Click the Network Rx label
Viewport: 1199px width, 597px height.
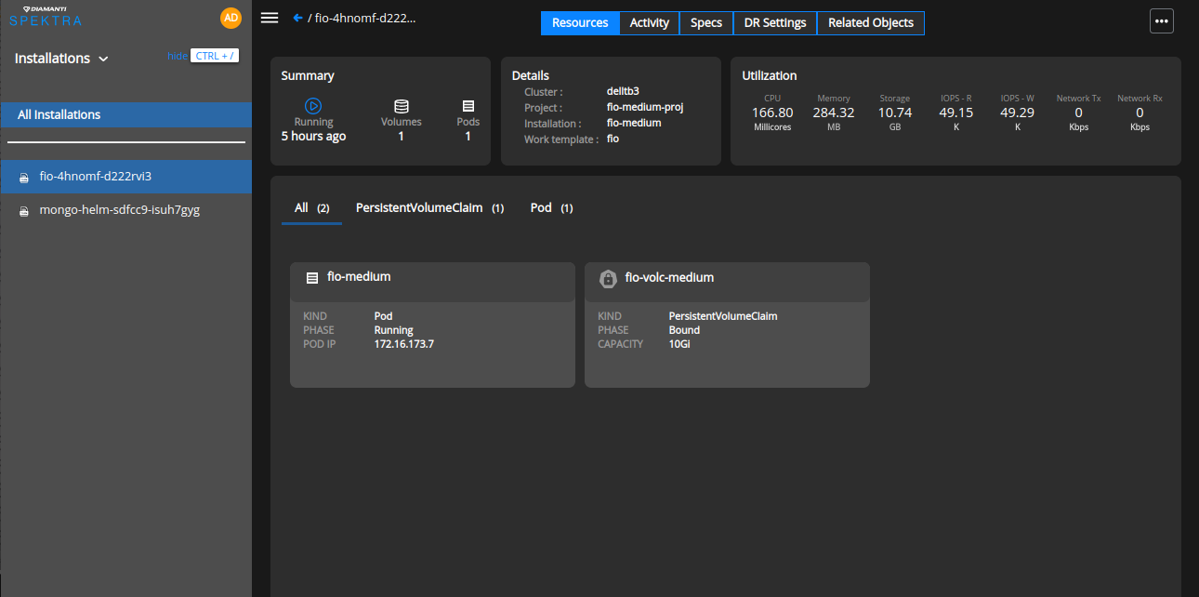(1140, 98)
